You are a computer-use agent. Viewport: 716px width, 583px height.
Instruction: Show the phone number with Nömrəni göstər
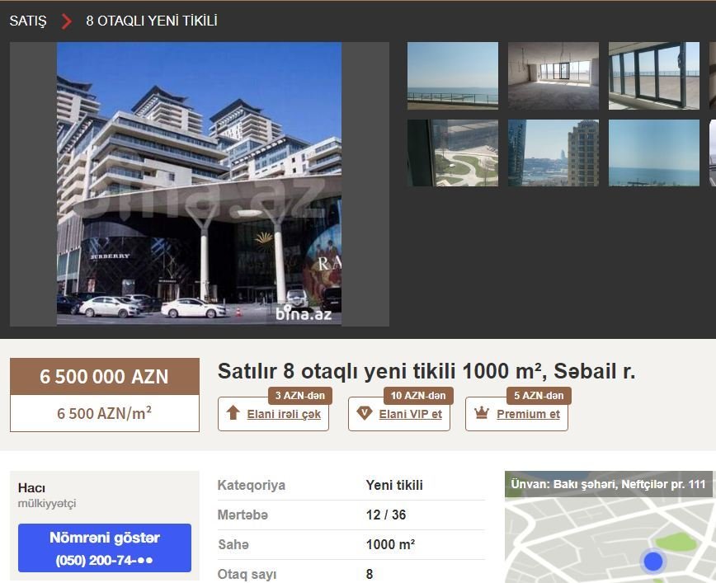point(105,548)
